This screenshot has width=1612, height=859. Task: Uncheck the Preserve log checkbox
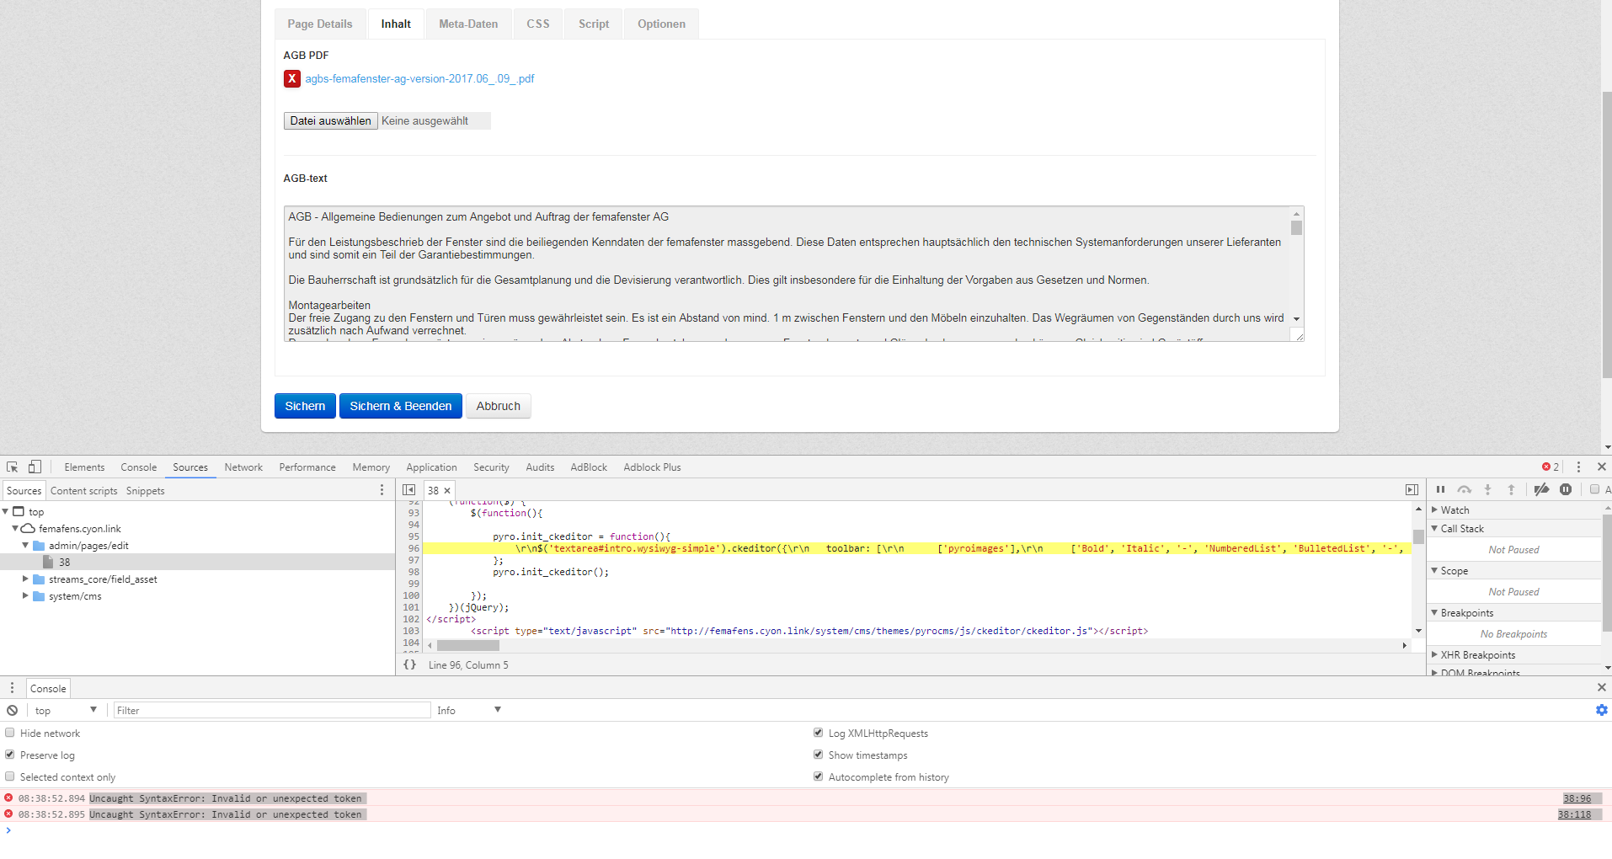coord(10,755)
